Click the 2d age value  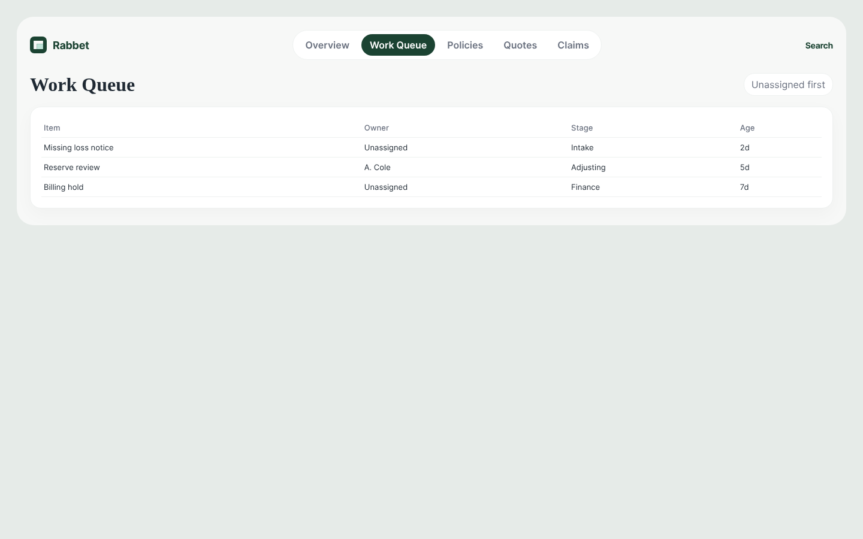745,147
